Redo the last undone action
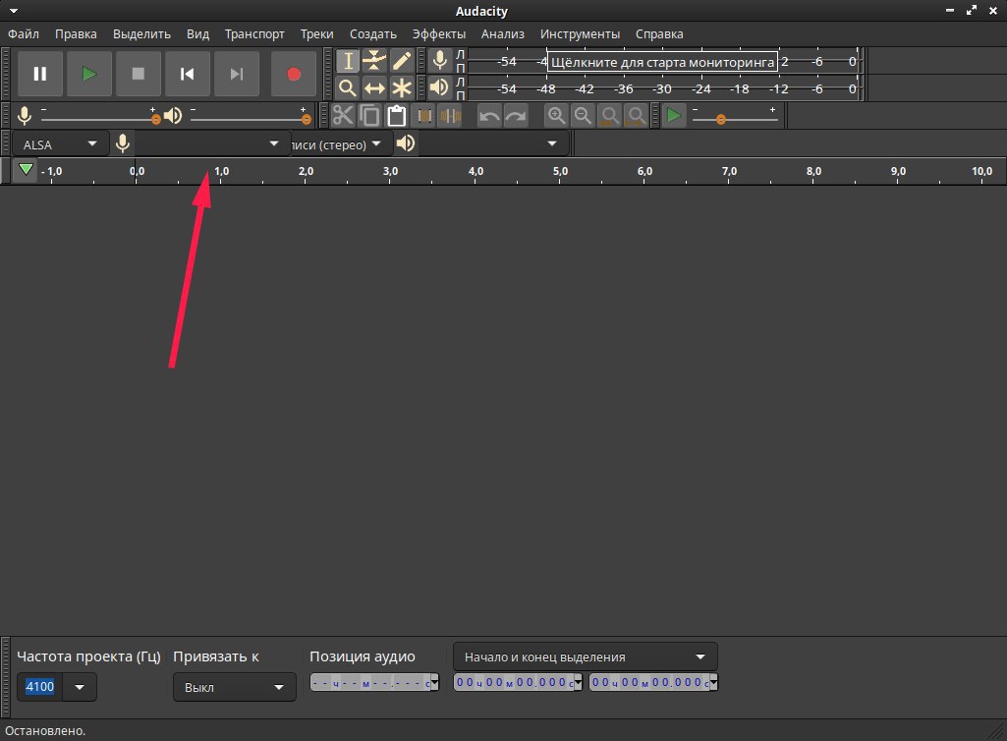Image resolution: width=1007 pixels, height=741 pixels. pyautogui.click(x=516, y=116)
